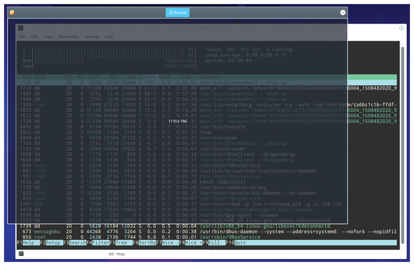This screenshot has height=266, width=414.
Task: Open the File menu in Konsole
Action: [x=23, y=37]
